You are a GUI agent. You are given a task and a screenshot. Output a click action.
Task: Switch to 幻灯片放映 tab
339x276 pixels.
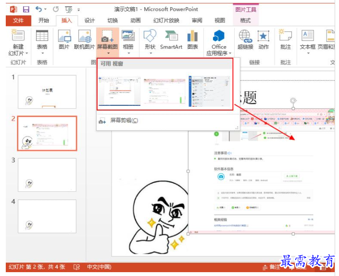[166, 21]
